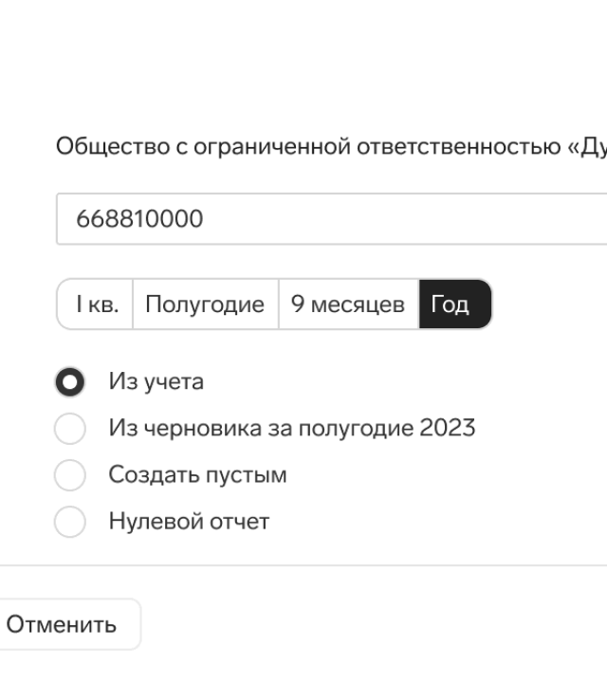
Task: Choose 'Из черновика за полугодие 2023' radio option
Action: click(70, 429)
